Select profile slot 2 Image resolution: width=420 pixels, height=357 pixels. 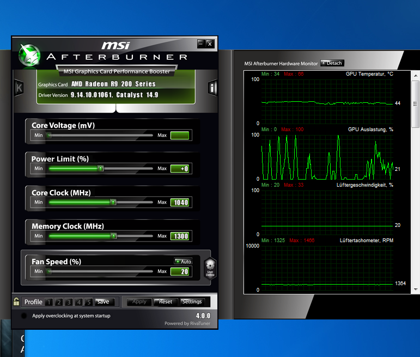[59, 302]
